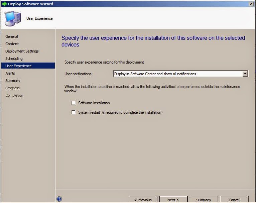The width and height of the screenshot is (256, 203).
Task: Open Deployment Settings in the sidebar
Action: tap(22, 51)
